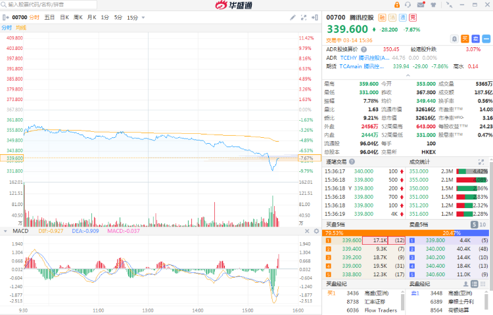Image resolution: width=493 pixels, height=315 pixels.
Task: Click the search magnifier icon
Action: [4, 5]
